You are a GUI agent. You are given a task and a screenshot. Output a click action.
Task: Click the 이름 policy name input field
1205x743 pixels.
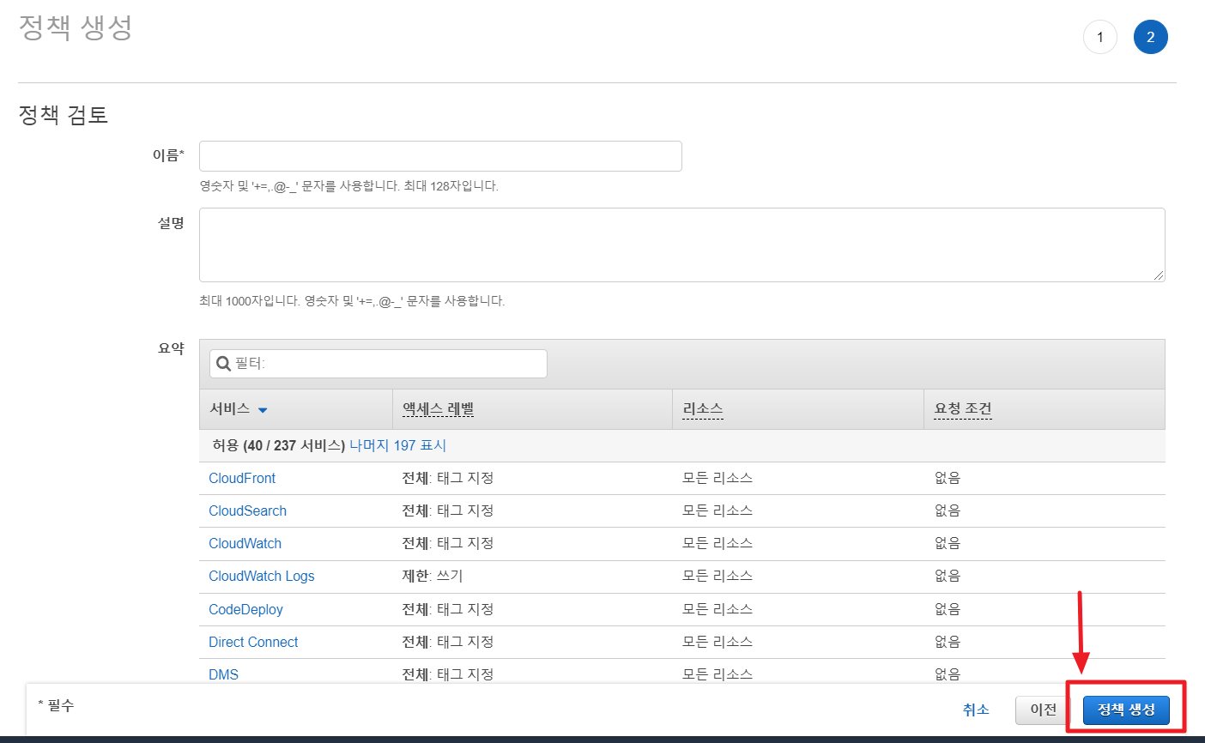coord(440,156)
